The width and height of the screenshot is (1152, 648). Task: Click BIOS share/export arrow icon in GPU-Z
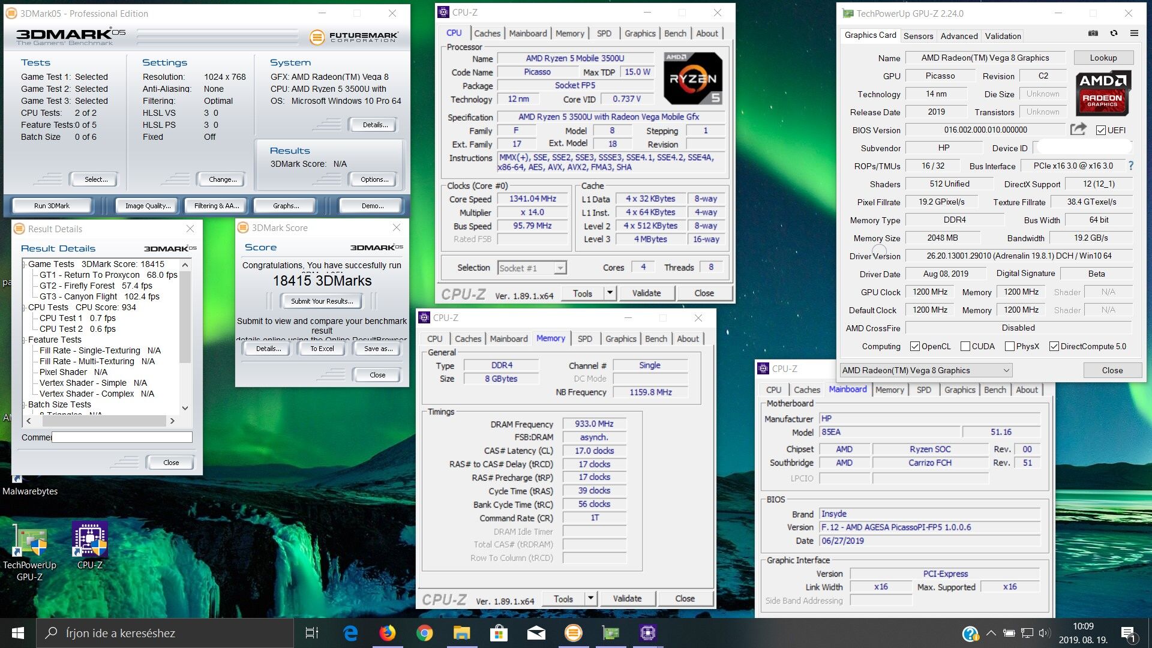click(1078, 129)
